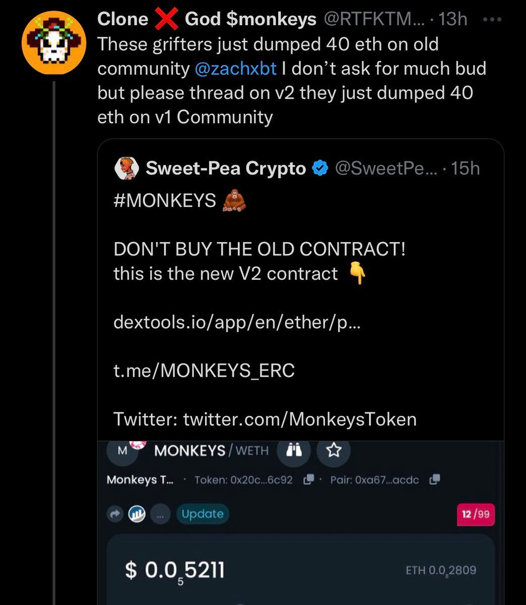This screenshot has width=526, height=605.
Task: Toggle the favorite star for MONKEYS/WETH
Action: coord(333,450)
